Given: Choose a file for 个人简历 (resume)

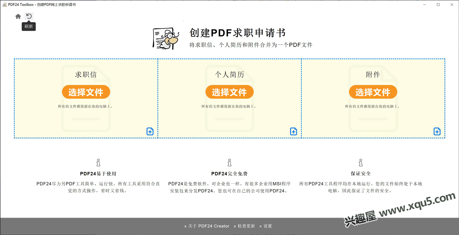Looking at the screenshot, I should (229, 92).
